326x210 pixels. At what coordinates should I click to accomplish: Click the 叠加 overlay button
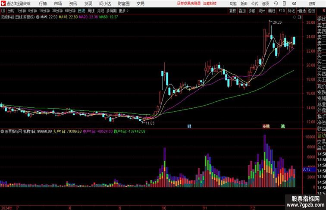click(x=242, y=11)
